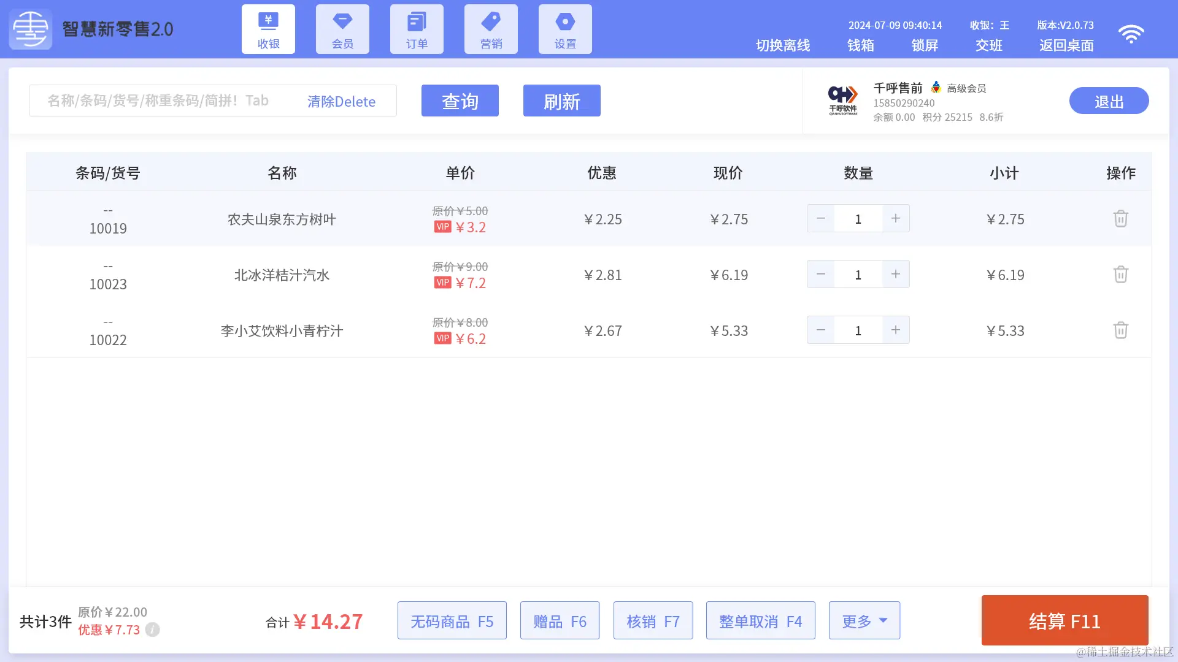Click the 千呼软件 member avatar logo
The height and width of the screenshot is (662, 1178).
click(x=843, y=101)
